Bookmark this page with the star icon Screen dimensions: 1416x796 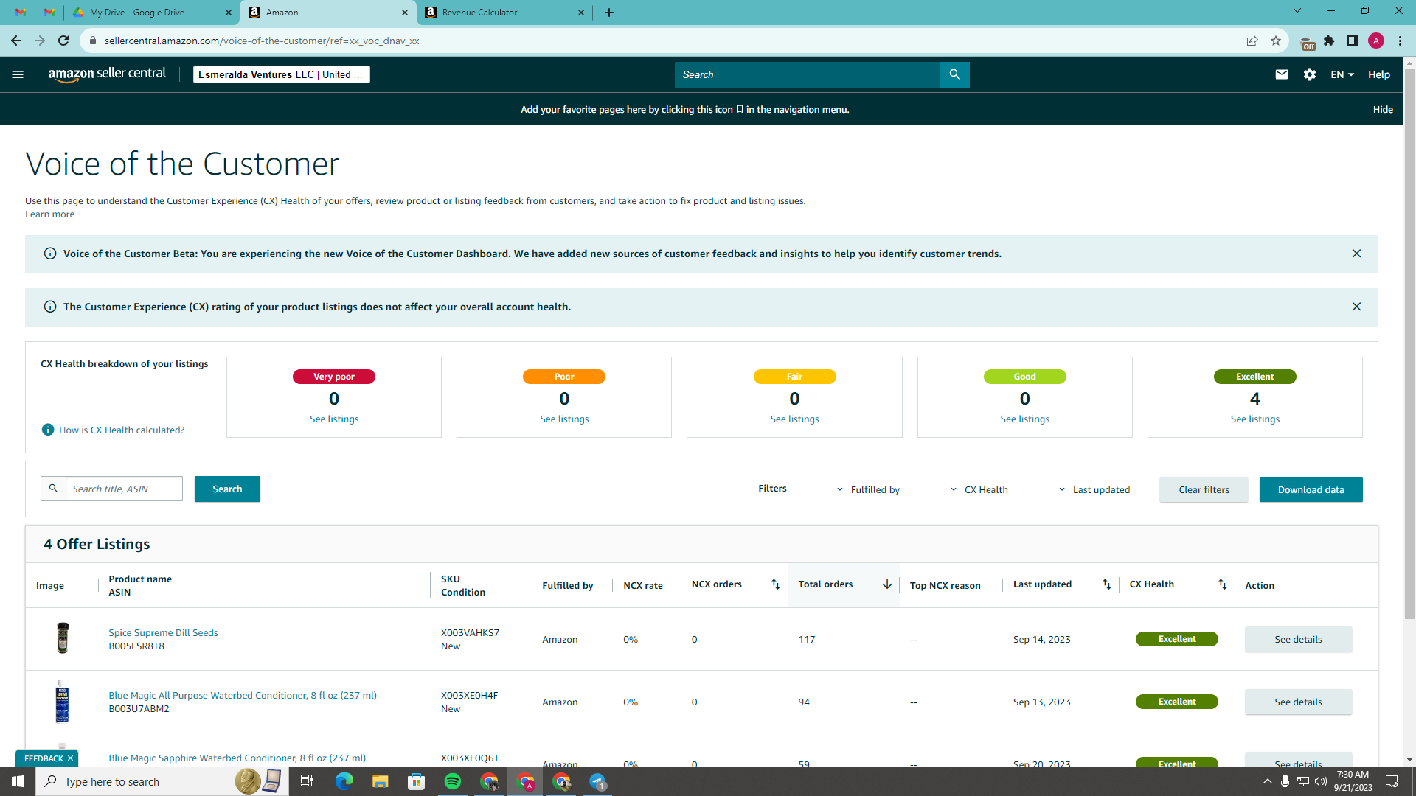pyautogui.click(x=1276, y=41)
